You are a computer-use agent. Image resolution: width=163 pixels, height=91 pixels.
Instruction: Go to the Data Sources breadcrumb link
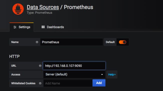click(x=43, y=7)
